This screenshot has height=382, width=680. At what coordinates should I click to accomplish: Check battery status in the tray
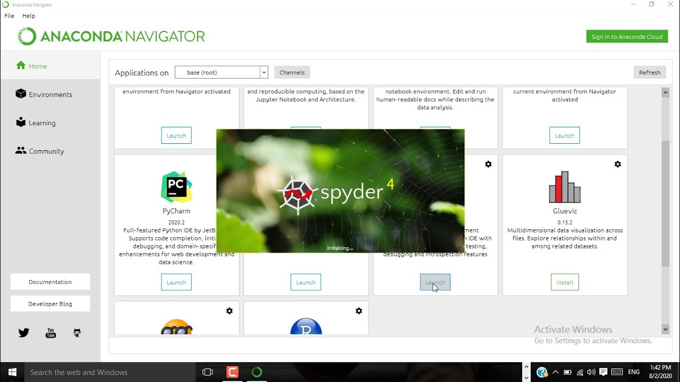coord(567,372)
